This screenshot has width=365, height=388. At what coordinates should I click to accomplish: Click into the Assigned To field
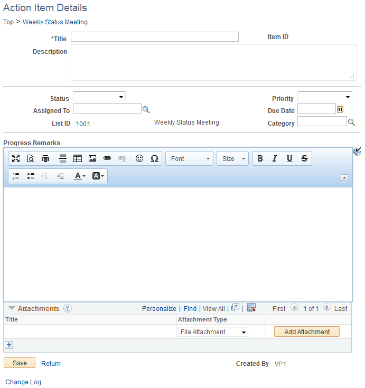107,108
